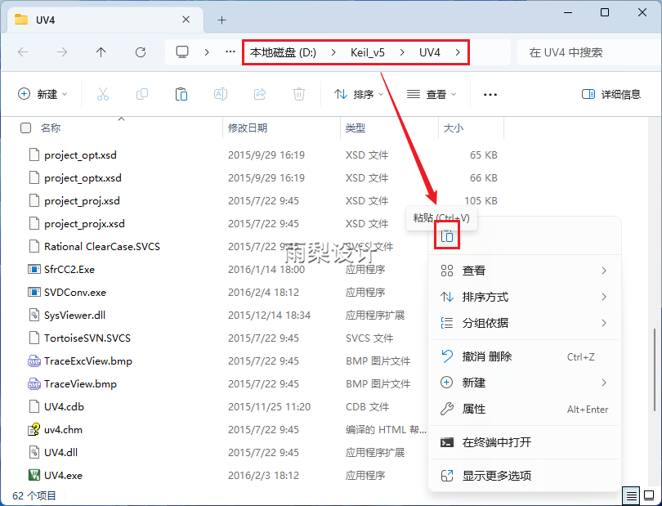Screen dimensions: 662x506
Task: Switch to details list view icon
Action: tap(631, 495)
